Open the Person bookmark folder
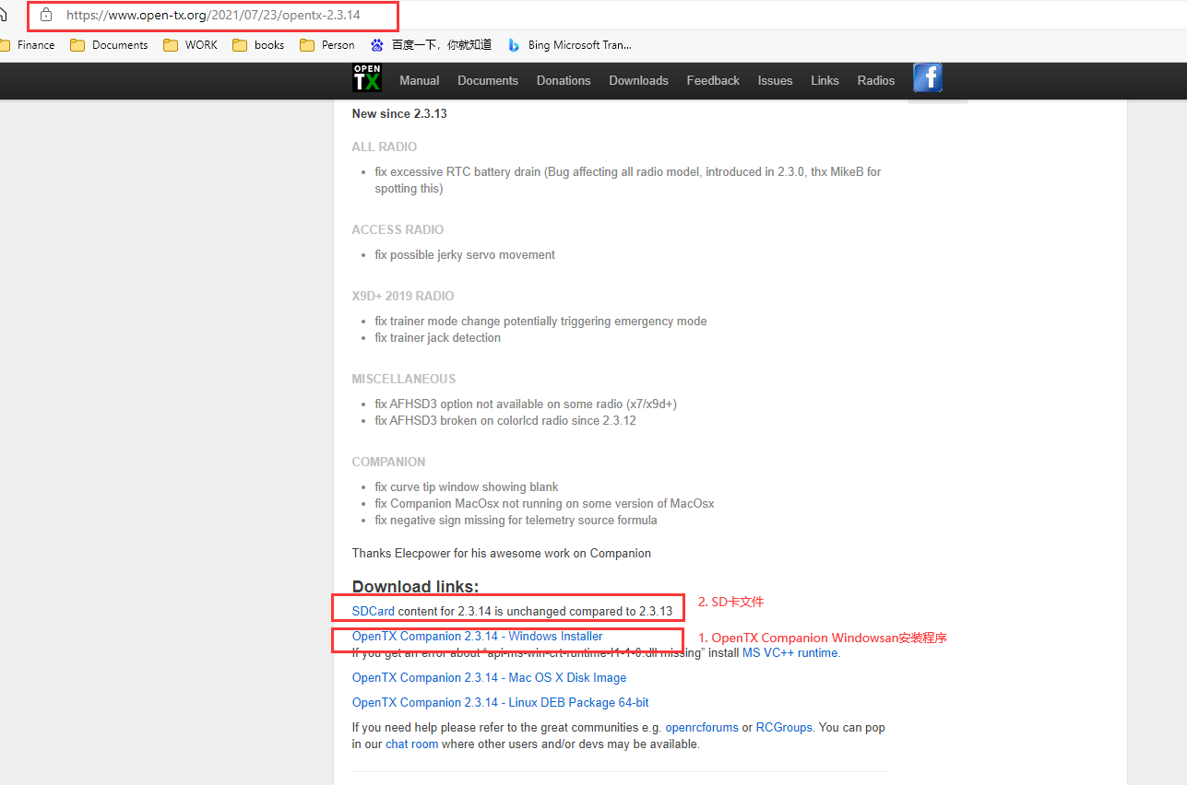This screenshot has width=1187, height=785. pos(327,44)
